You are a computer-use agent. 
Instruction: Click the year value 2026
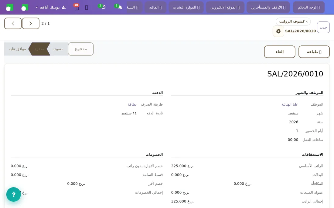coord(294,122)
